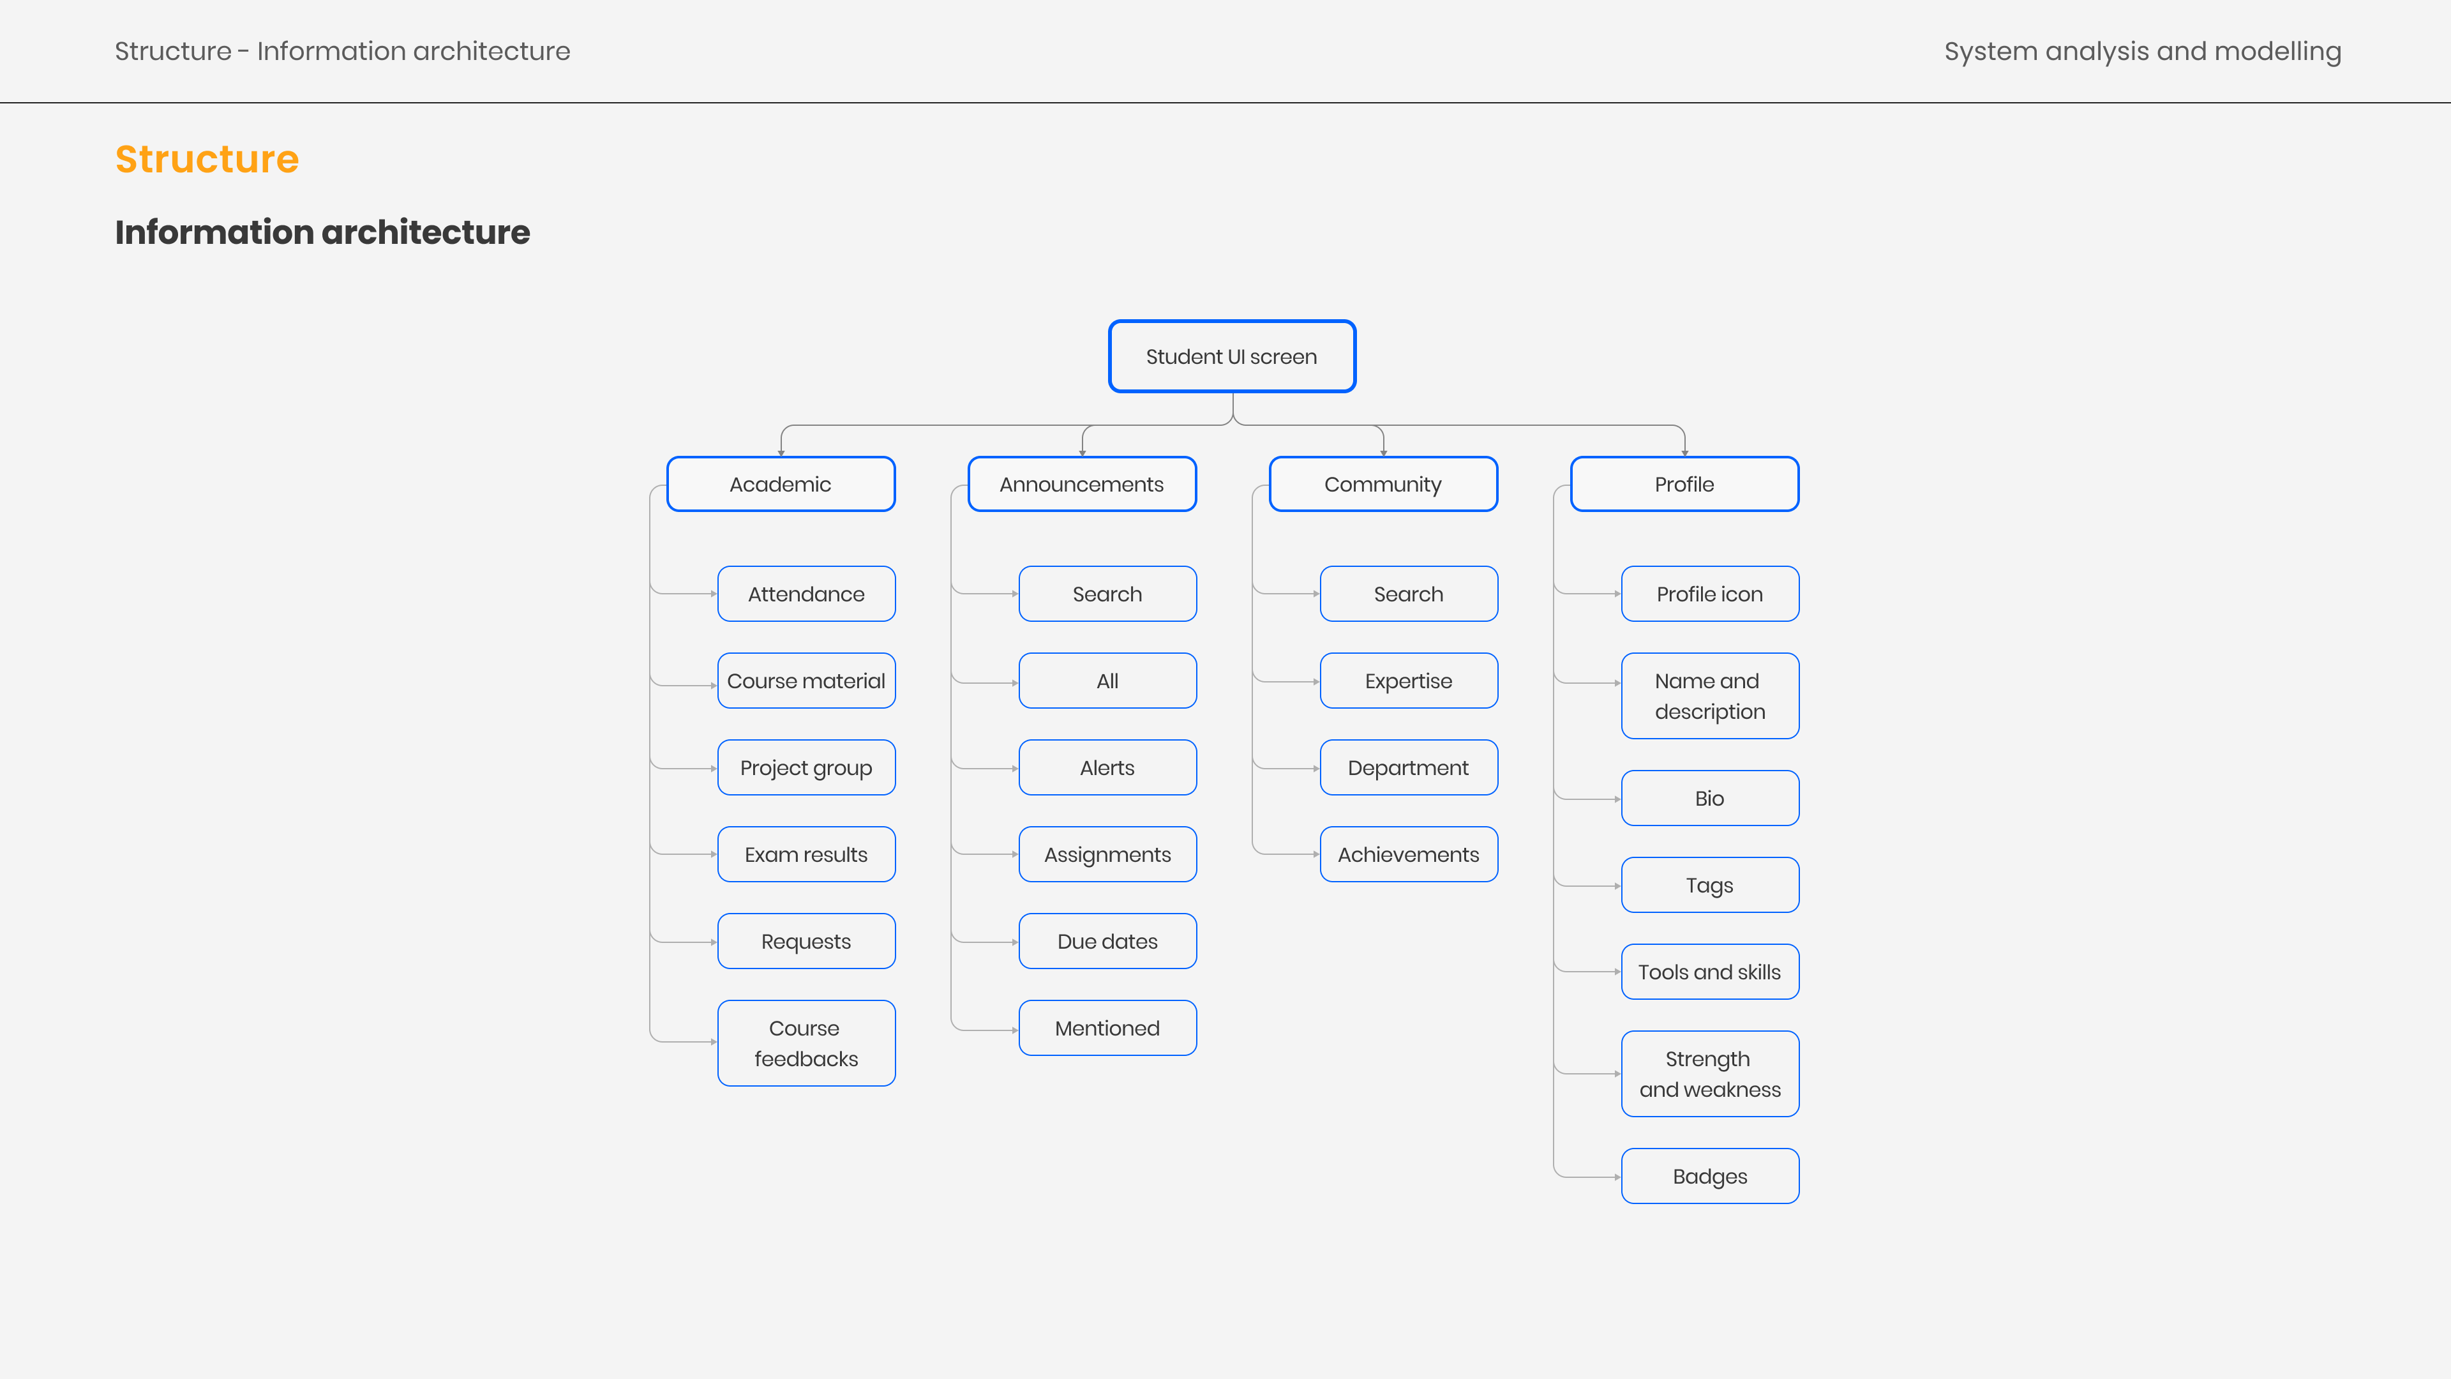The width and height of the screenshot is (2451, 1379).
Task: Select the Strength and weakness box
Action: coord(1709,1073)
